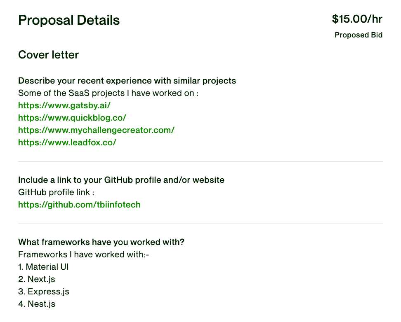
Task: Click the $15.00/hr bid amount
Action: (x=357, y=19)
